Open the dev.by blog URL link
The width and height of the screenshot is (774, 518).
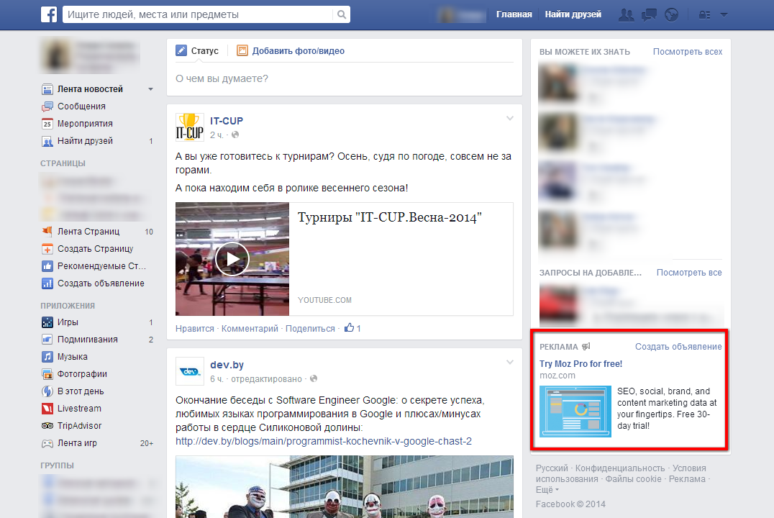(x=324, y=442)
